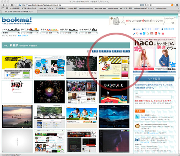
Task: Open 'candy stone' bookmark
Action: (113, 8)
